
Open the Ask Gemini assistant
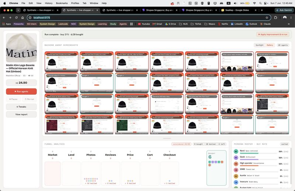(x=284, y=10)
